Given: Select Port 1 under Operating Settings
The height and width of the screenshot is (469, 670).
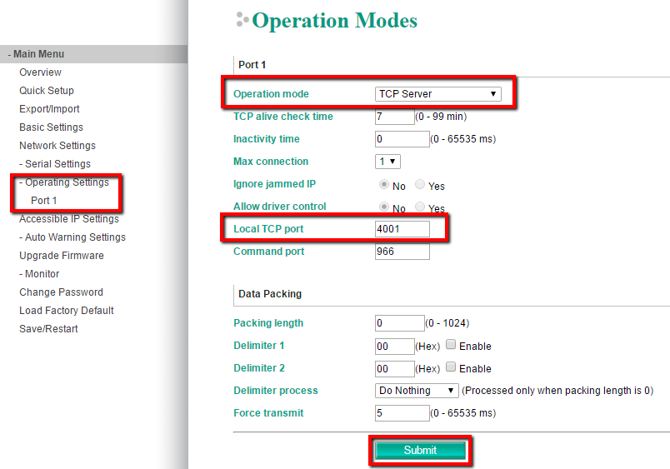Looking at the screenshot, I should (44, 201).
